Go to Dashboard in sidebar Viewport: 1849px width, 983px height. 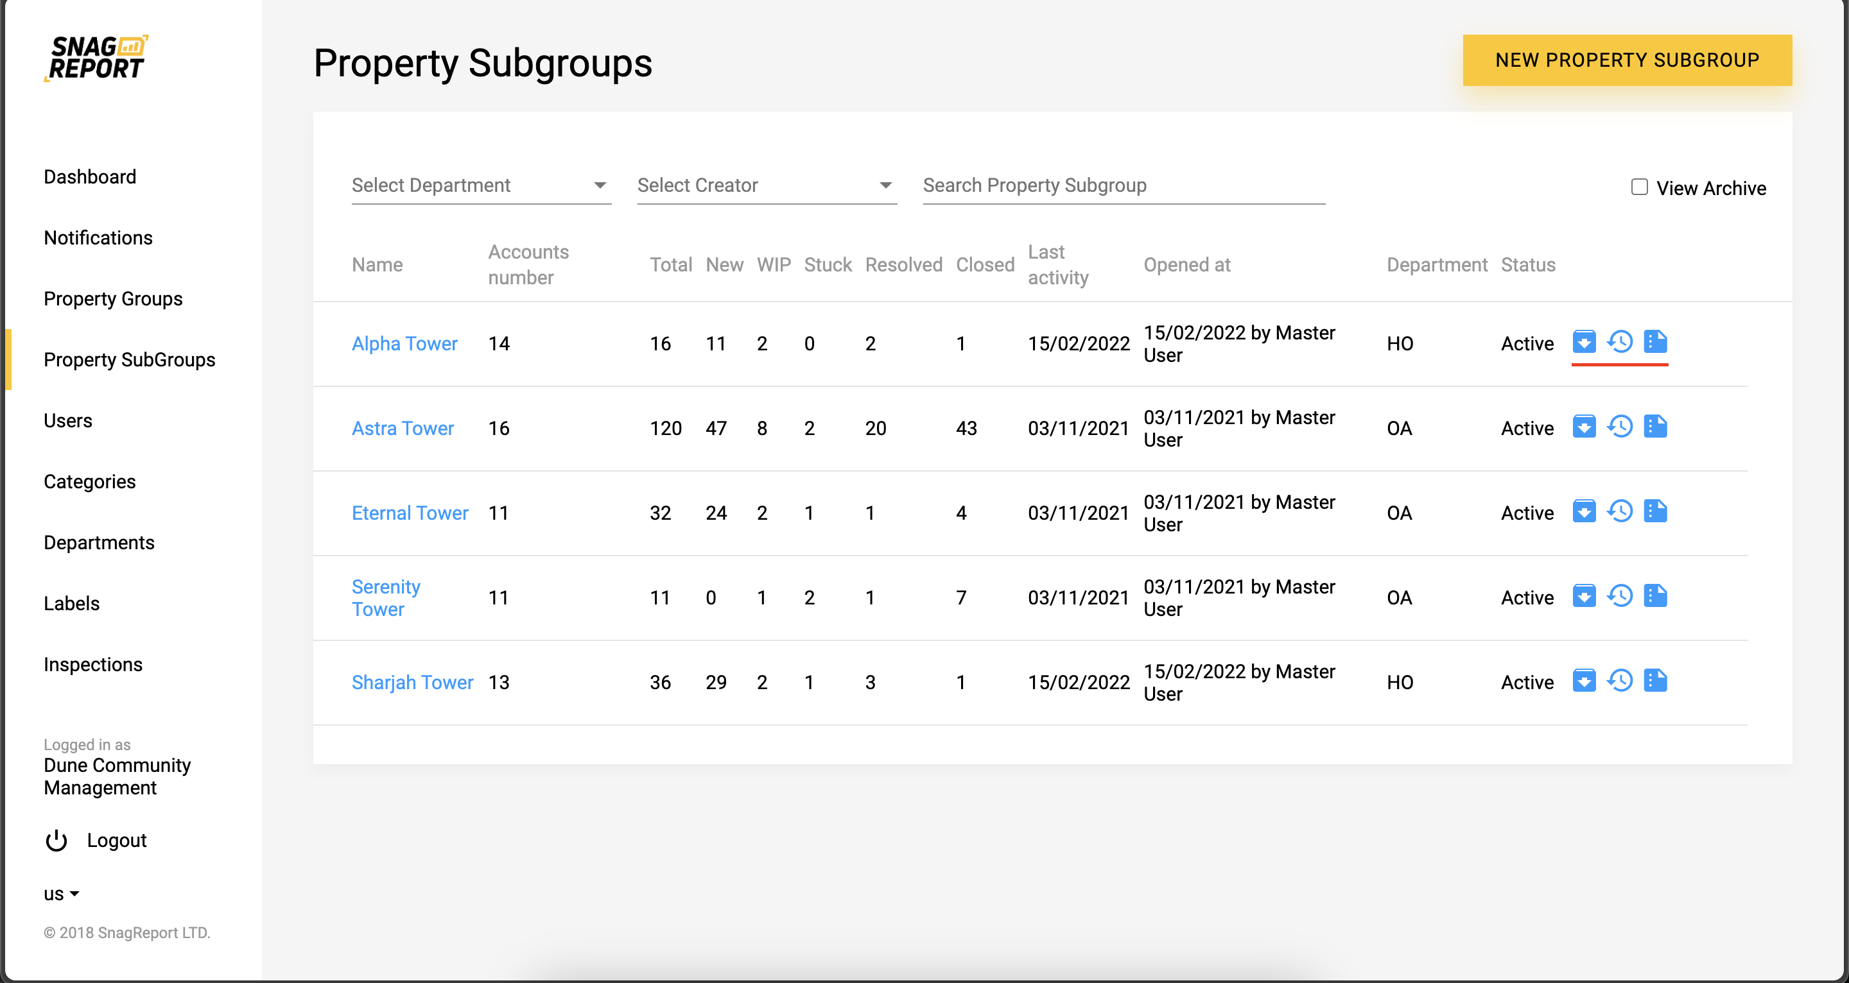tap(90, 176)
